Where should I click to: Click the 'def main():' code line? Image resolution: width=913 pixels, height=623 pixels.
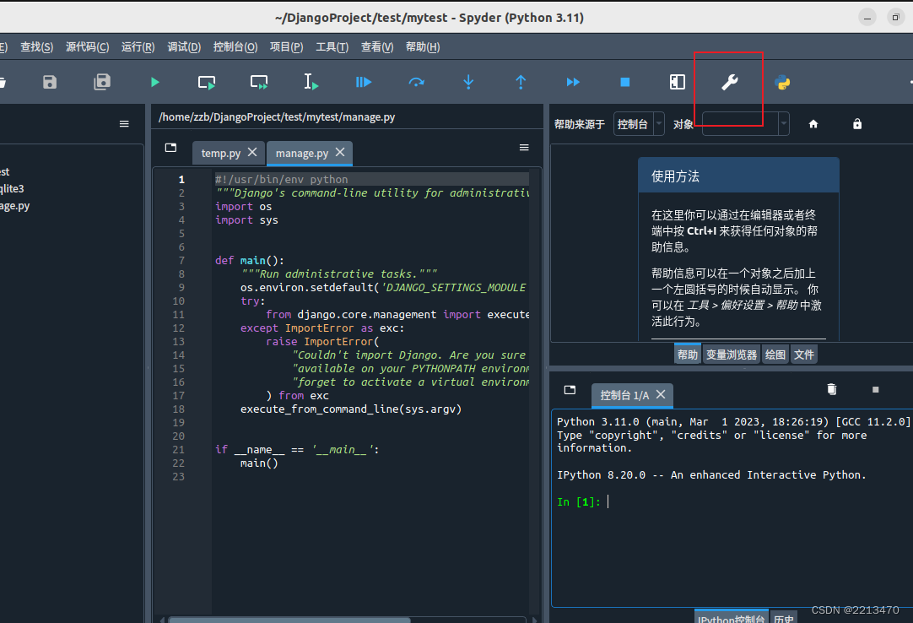pos(250,261)
